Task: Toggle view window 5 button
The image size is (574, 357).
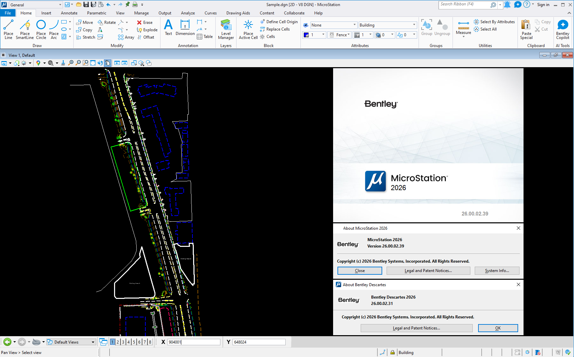Action: (134, 342)
